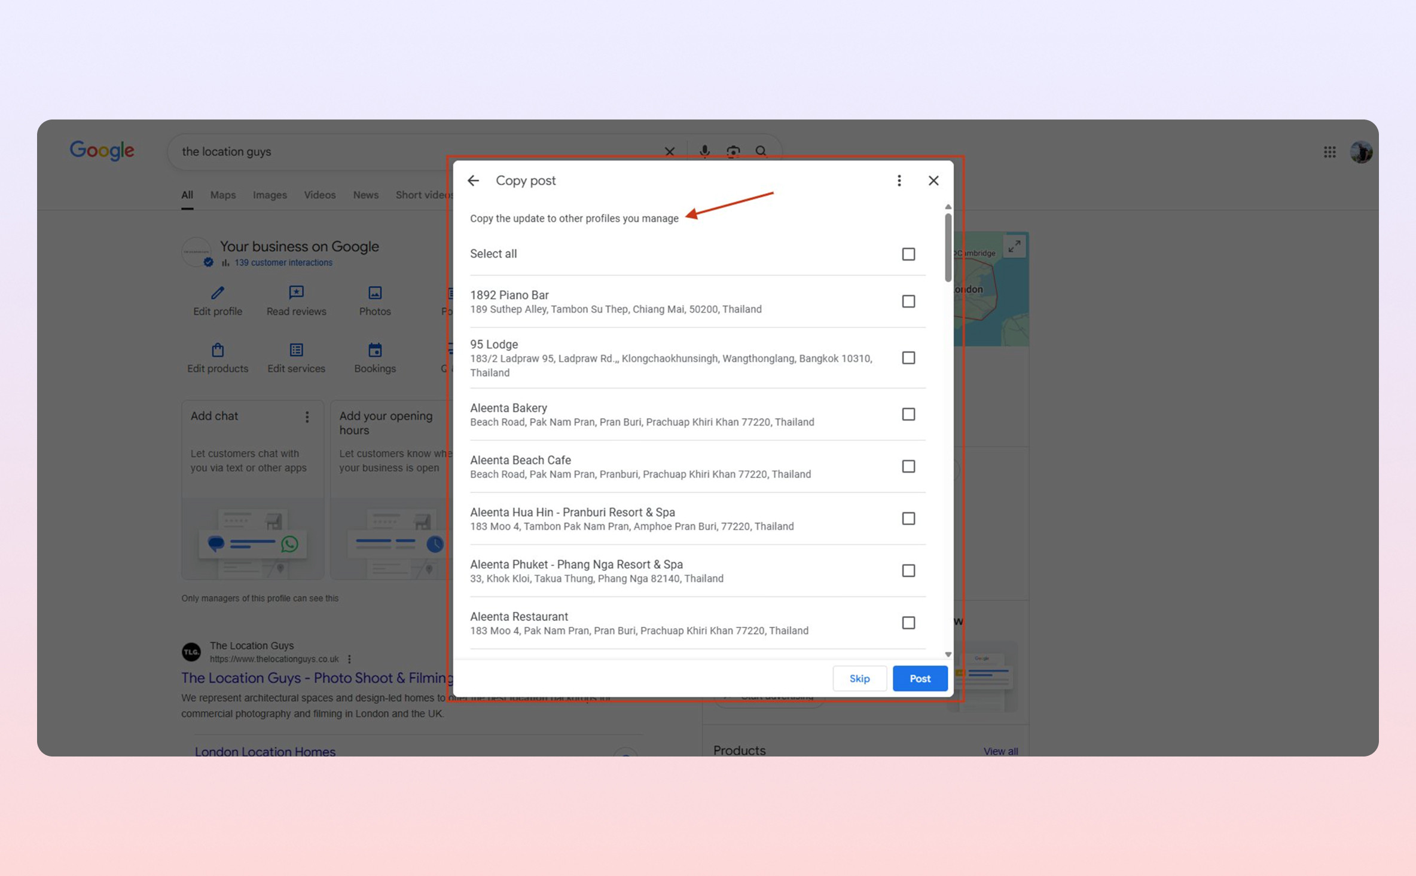Open the Google apps grid icon
Image resolution: width=1416 pixels, height=876 pixels.
[x=1329, y=152]
